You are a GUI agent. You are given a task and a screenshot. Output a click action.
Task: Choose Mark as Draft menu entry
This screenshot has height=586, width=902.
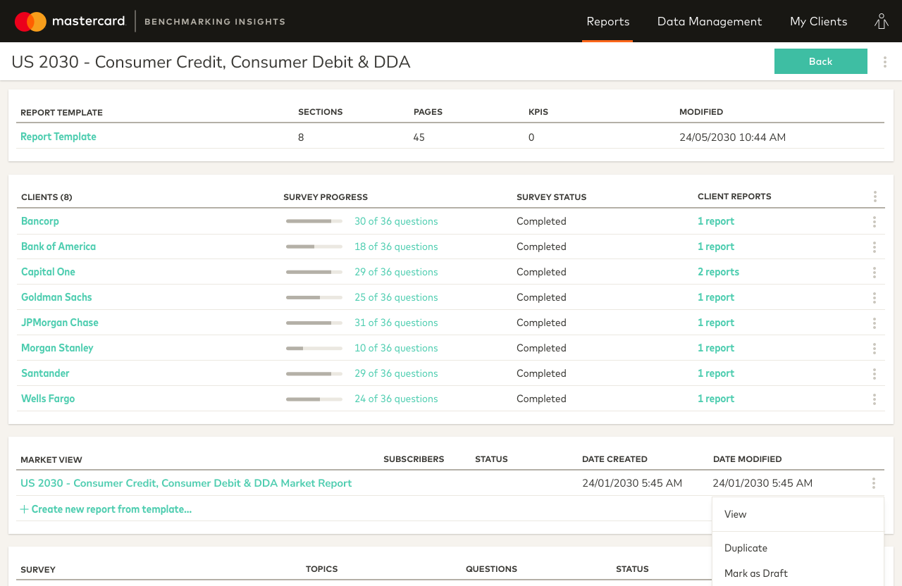798,573
